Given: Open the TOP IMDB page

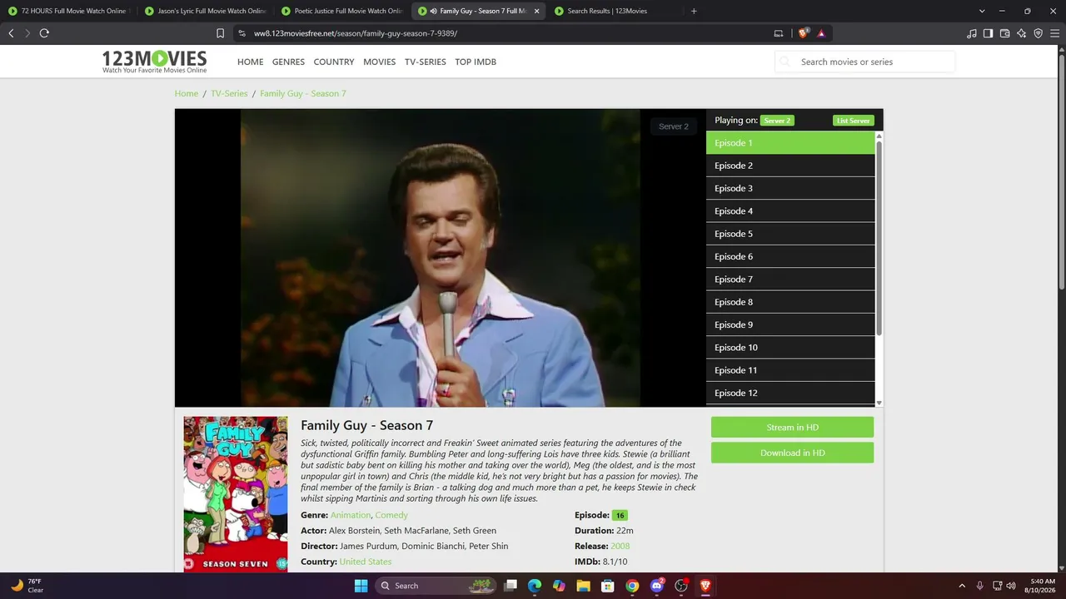Looking at the screenshot, I should coord(476,62).
